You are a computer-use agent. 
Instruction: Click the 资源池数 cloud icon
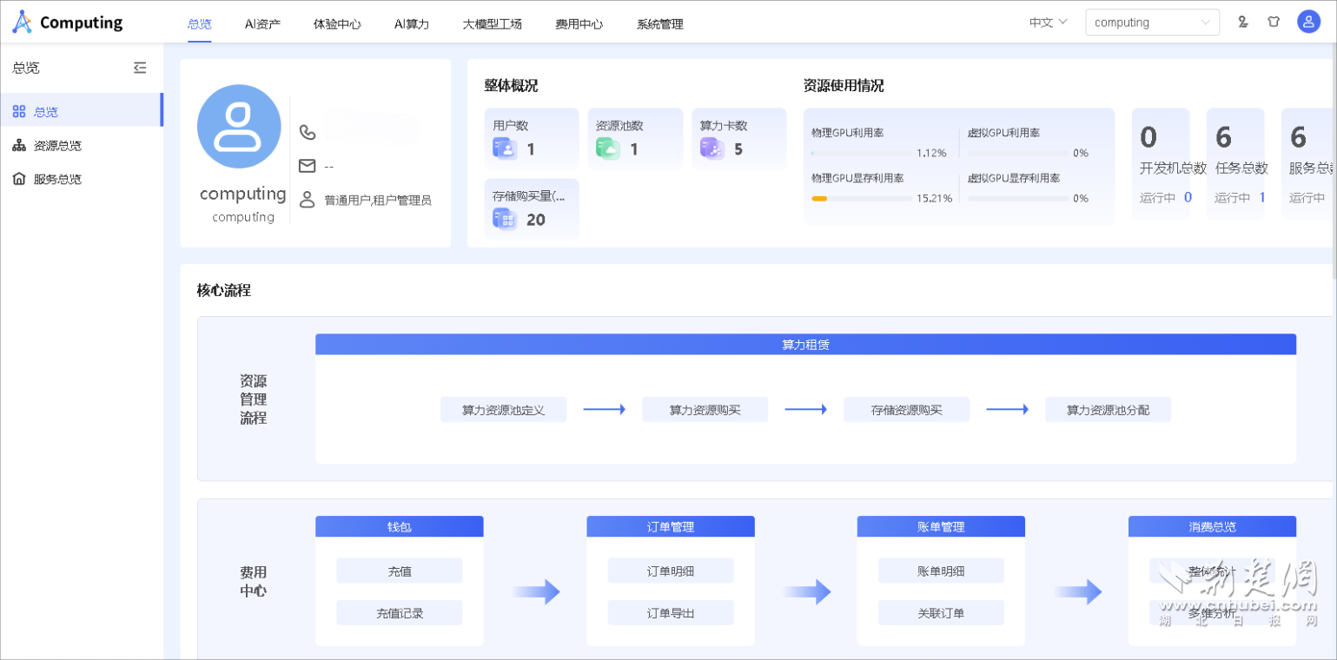point(608,148)
